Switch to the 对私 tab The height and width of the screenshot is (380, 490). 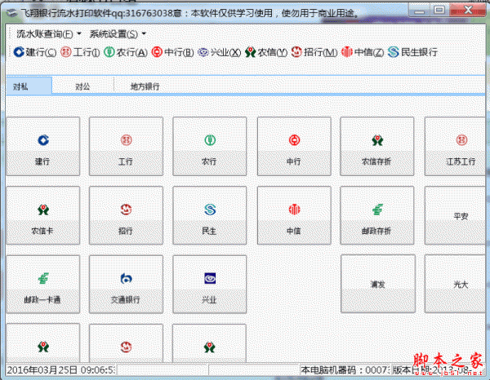click(x=29, y=86)
